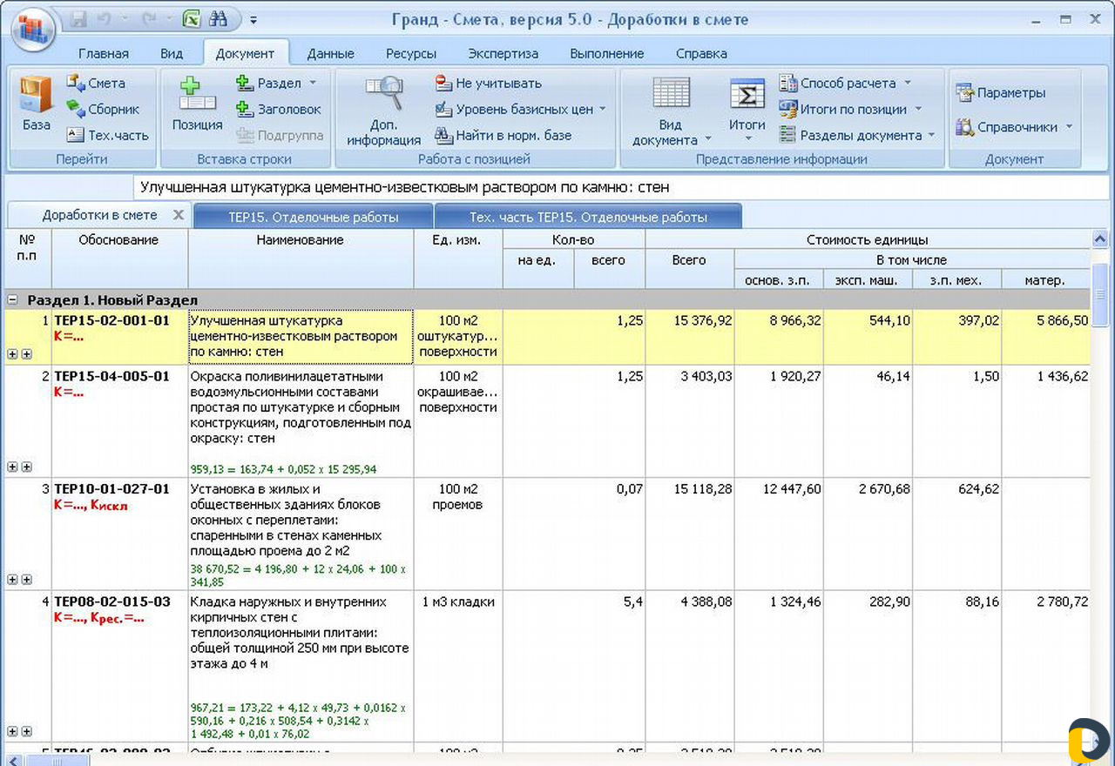Screen dimensions: 1115x766
Task: Click Найти в норм. базе
Action: [503, 136]
